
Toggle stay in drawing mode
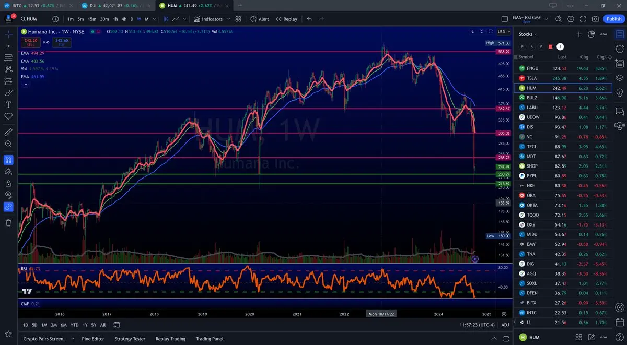pyautogui.click(x=8, y=171)
